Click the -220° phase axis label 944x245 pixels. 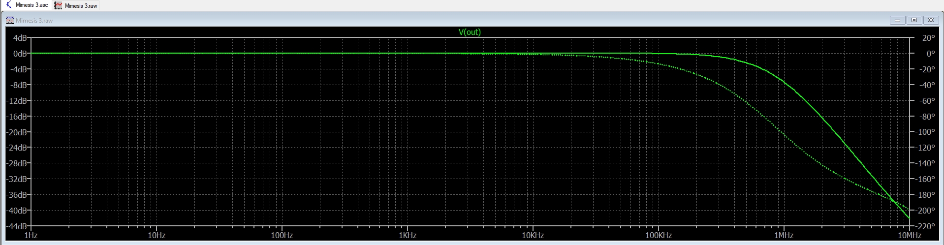(x=925, y=226)
